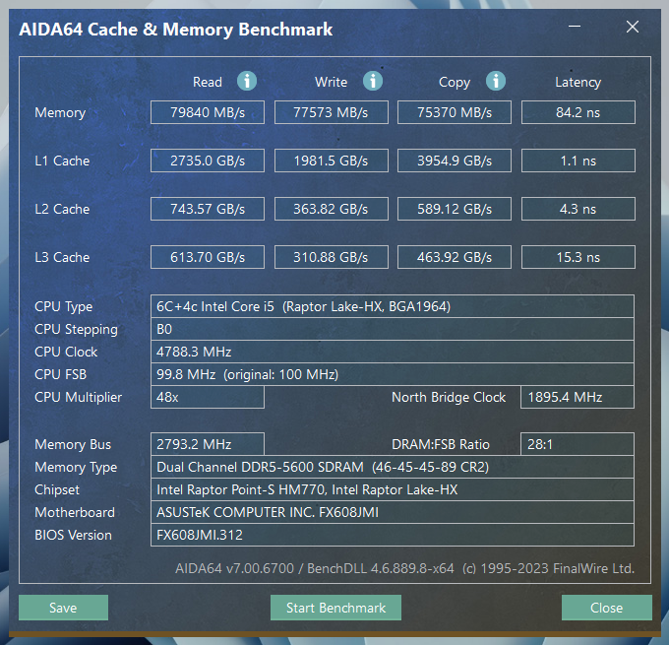This screenshot has height=645, width=669.
Task: Click the CPU Stepping label
Action: click(x=76, y=329)
